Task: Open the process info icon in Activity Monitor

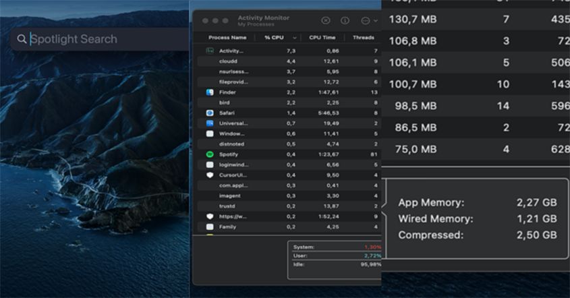Action: [345, 21]
